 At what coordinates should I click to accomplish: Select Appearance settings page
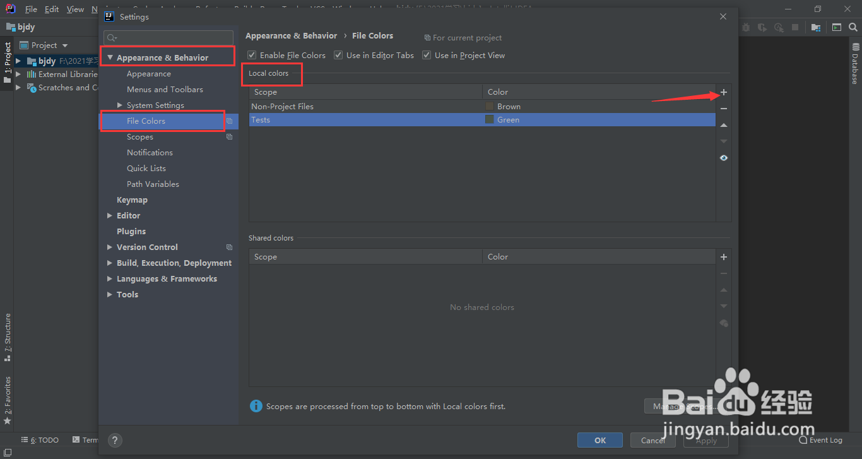coord(149,74)
